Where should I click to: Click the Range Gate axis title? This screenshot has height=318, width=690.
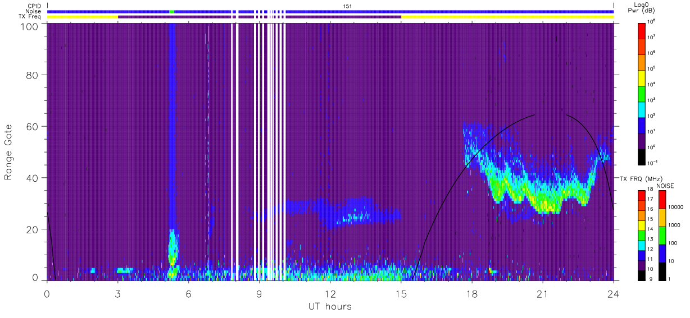coord(8,152)
